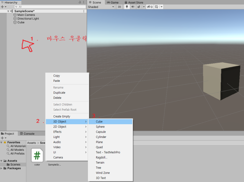Image resolution: width=244 pixels, height=182 pixels.
Task: Expand the Video submenu
Action: pos(67,147)
